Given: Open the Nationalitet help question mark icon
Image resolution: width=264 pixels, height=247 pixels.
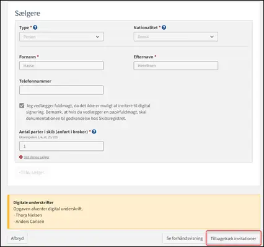Looking at the screenshot, I should point(164,27).
